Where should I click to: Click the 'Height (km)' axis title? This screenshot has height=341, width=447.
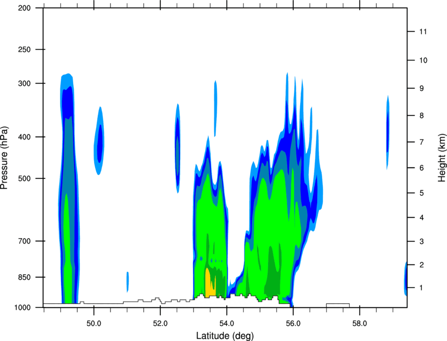tap(442, 158)
